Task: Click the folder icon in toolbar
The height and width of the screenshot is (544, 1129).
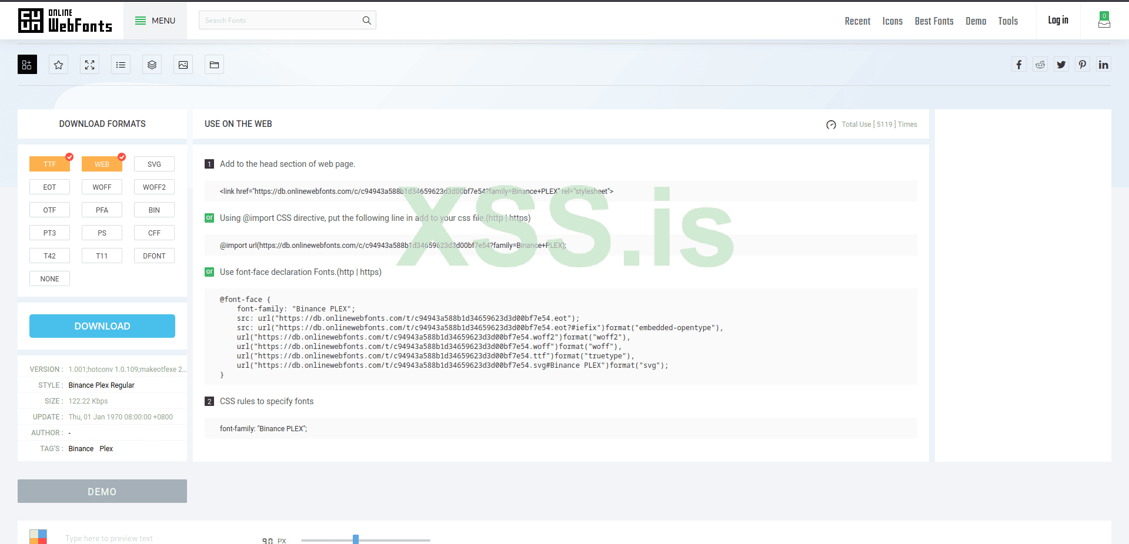Action: pos(214,65)
